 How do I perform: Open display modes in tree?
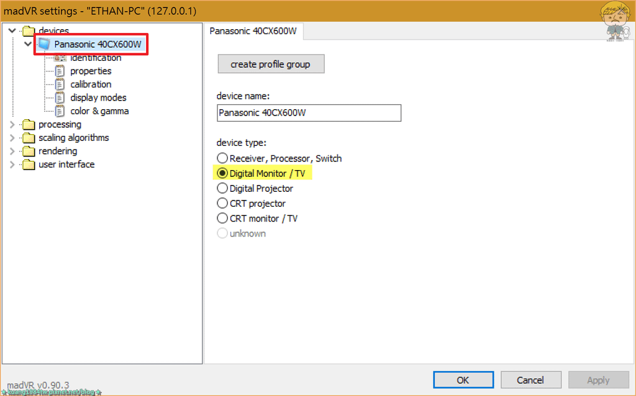click(x=99, y=97)
